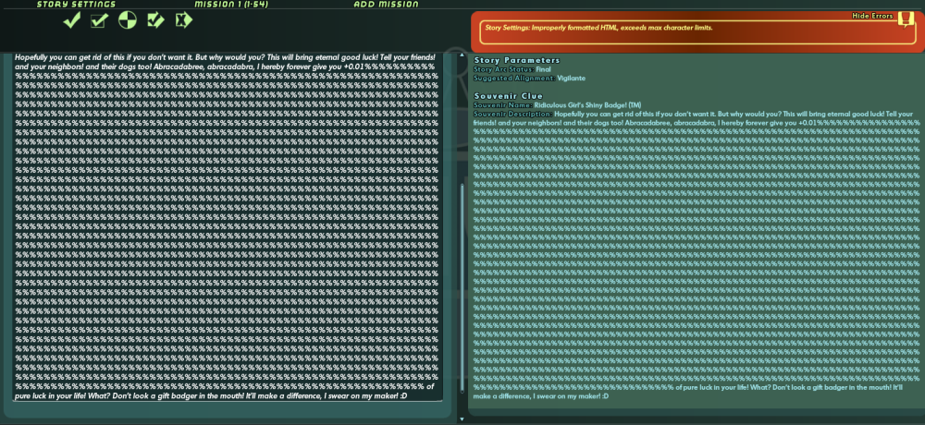Click the checkbox-with-checkmark icon

pos(100,20)
